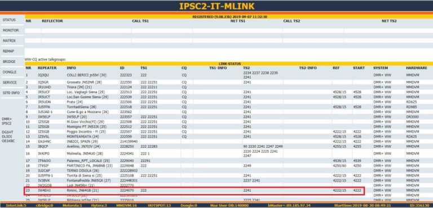
Task: Click the START column header
Action: click(359, 68)
